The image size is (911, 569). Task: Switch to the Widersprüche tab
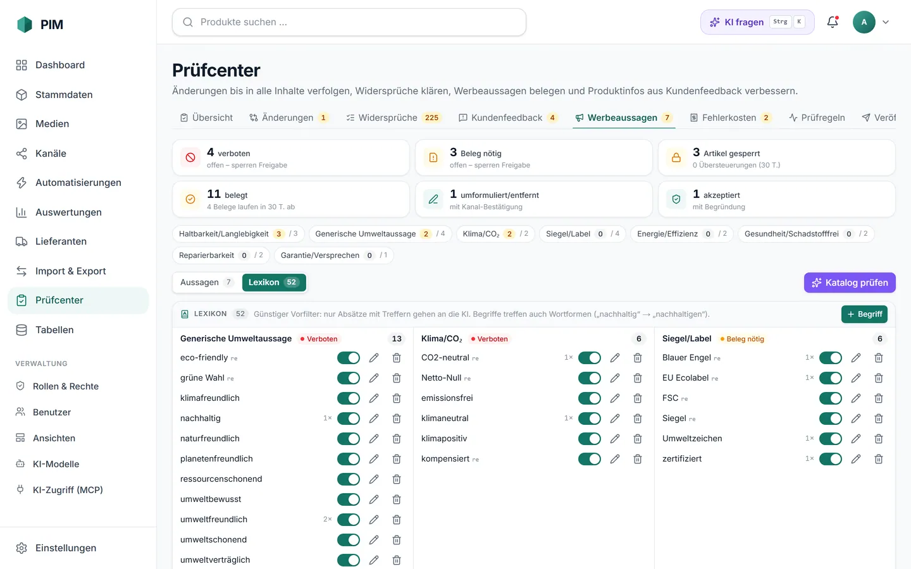coord(394,118)
